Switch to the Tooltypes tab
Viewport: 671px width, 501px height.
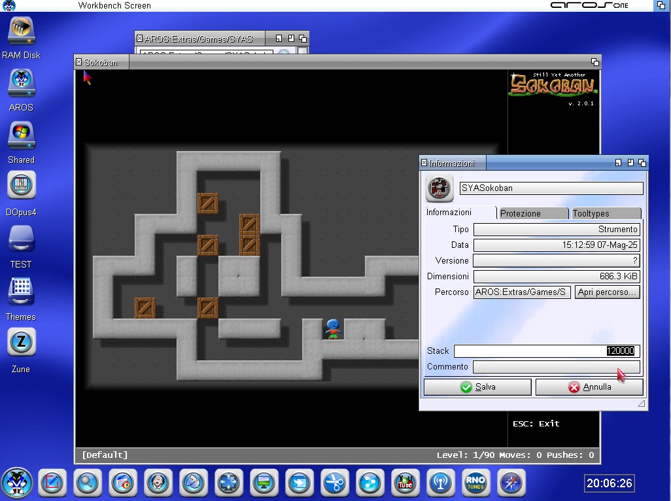(x=605, y=214)
